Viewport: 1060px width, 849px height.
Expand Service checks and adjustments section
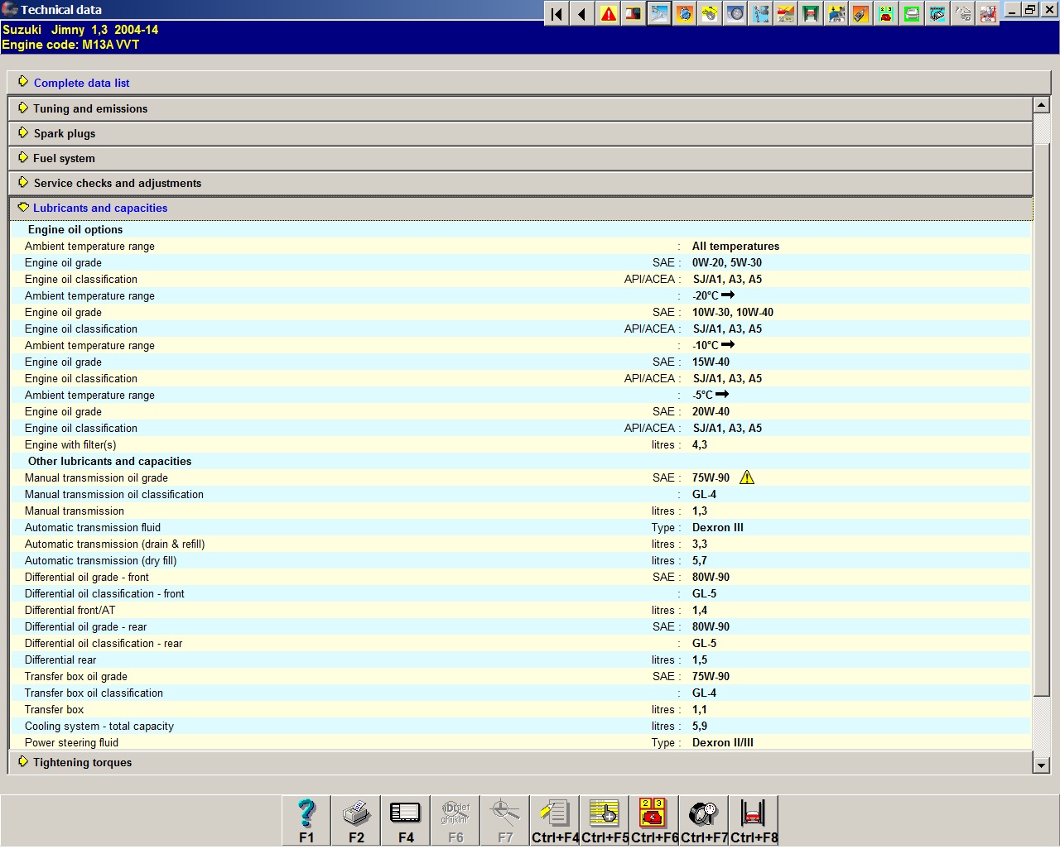(117, 183)
